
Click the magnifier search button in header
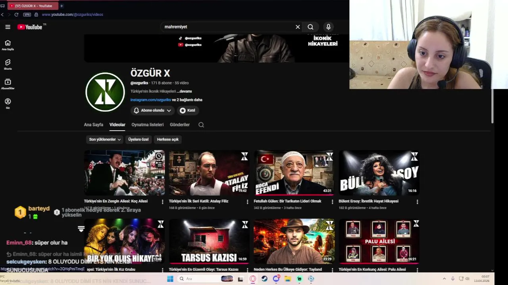point(310,27)
